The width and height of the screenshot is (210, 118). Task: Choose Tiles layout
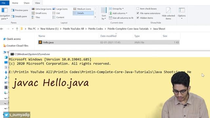click(36, 17)
